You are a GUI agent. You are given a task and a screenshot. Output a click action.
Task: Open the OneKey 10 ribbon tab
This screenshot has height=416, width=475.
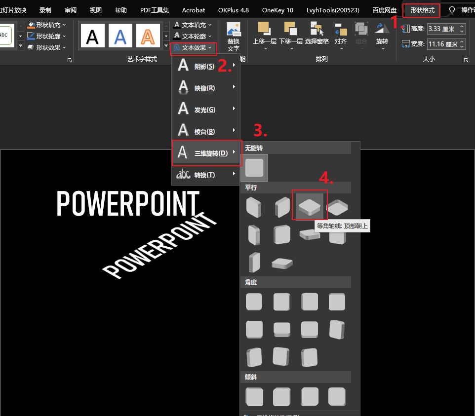pos(277,10)
